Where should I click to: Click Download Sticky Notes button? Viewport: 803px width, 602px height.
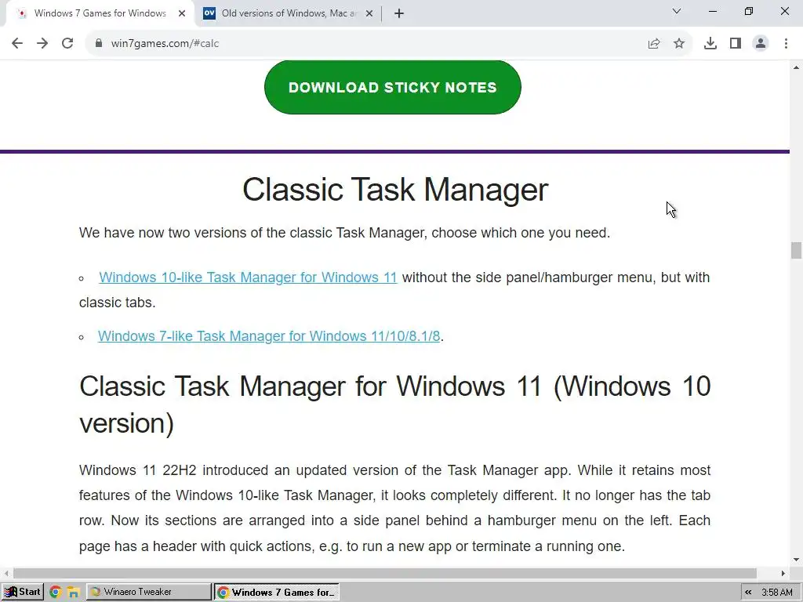[393, 88]
